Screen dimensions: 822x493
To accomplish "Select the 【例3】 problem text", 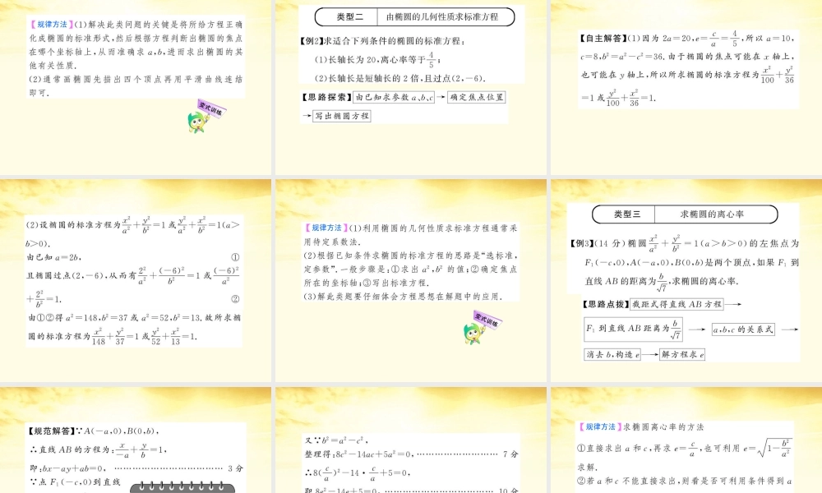I will pyautogui.click(x=685, y=262).
